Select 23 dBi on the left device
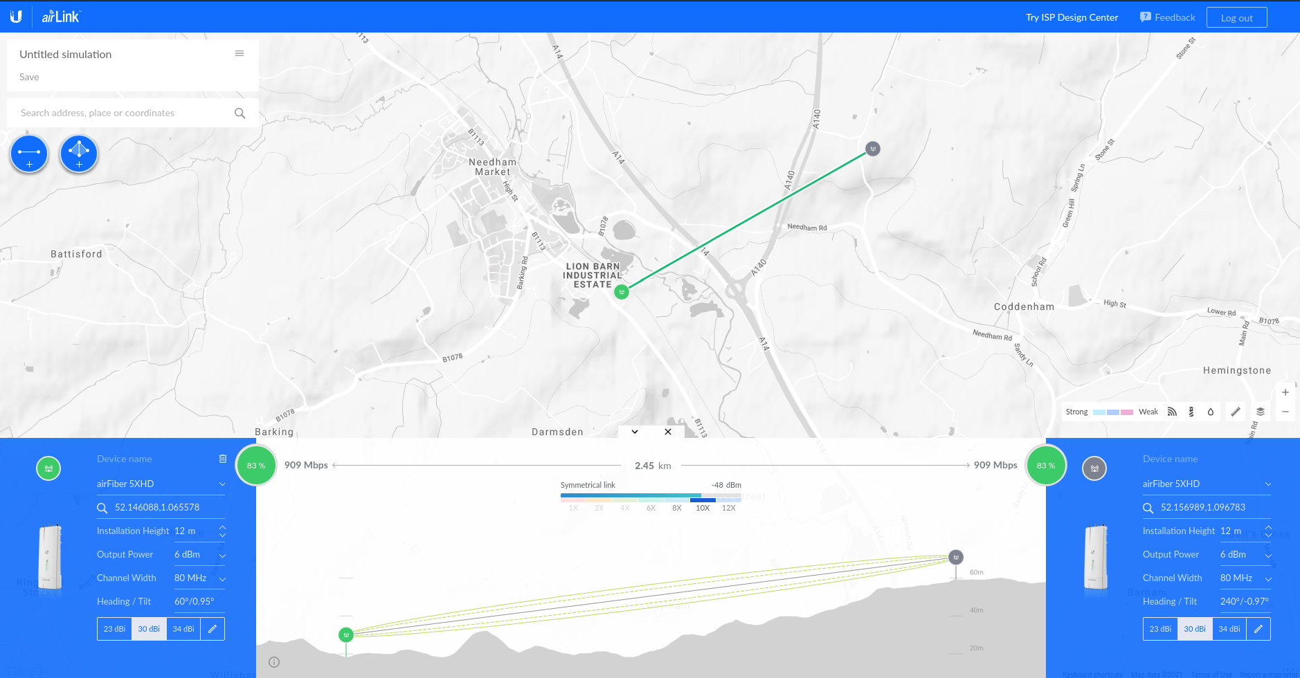The width and height of the screenshot is (1300, 678). point(115,629)
